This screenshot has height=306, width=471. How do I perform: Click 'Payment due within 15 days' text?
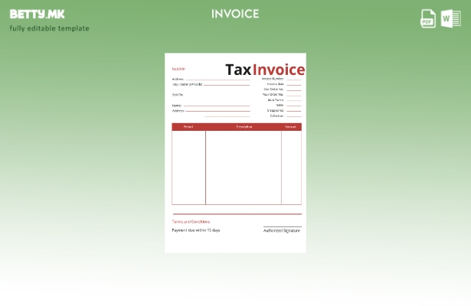click(x=196, y=230)
